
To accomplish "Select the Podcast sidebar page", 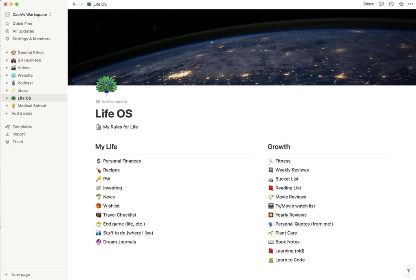I will pos(34,83).
